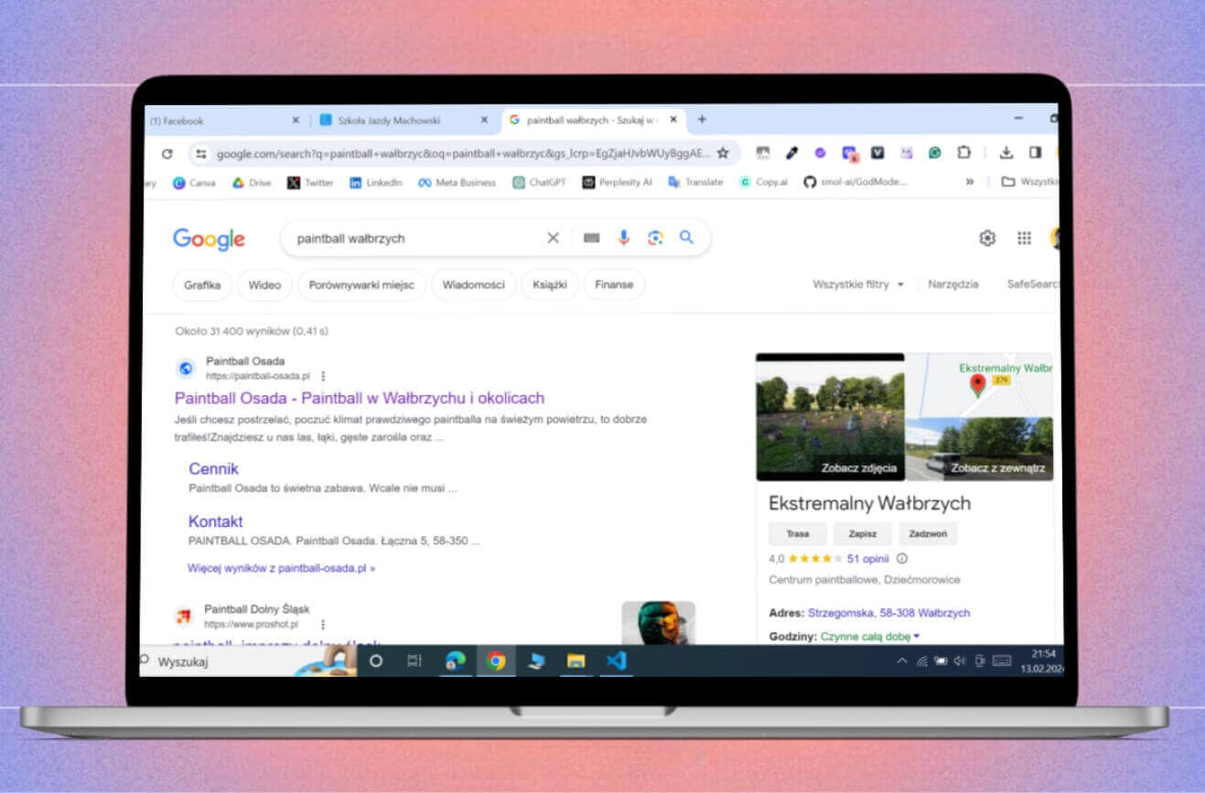Filter results by Wideo
This screenshot has width=1205, height=793.
pyautogui.click(x=264, y=284)
